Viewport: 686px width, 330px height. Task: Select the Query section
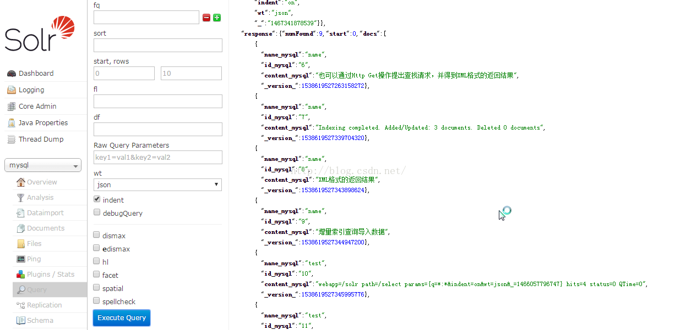37,290
